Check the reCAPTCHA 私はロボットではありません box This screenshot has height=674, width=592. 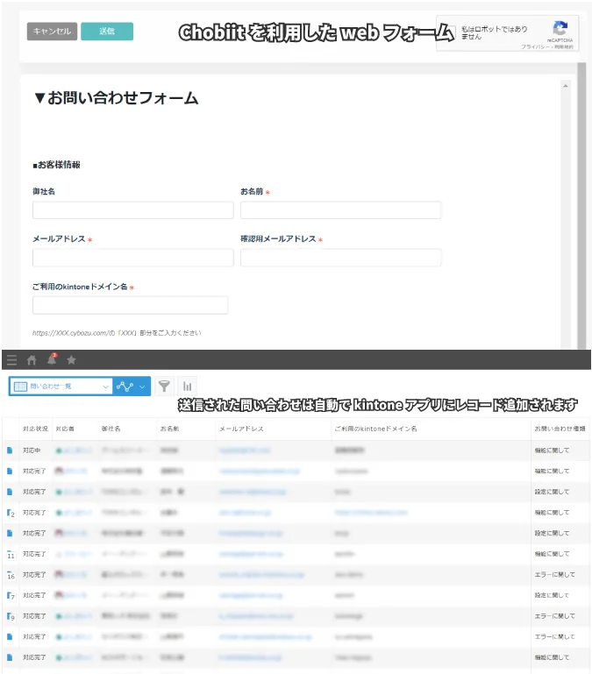[x=450, y=32]
